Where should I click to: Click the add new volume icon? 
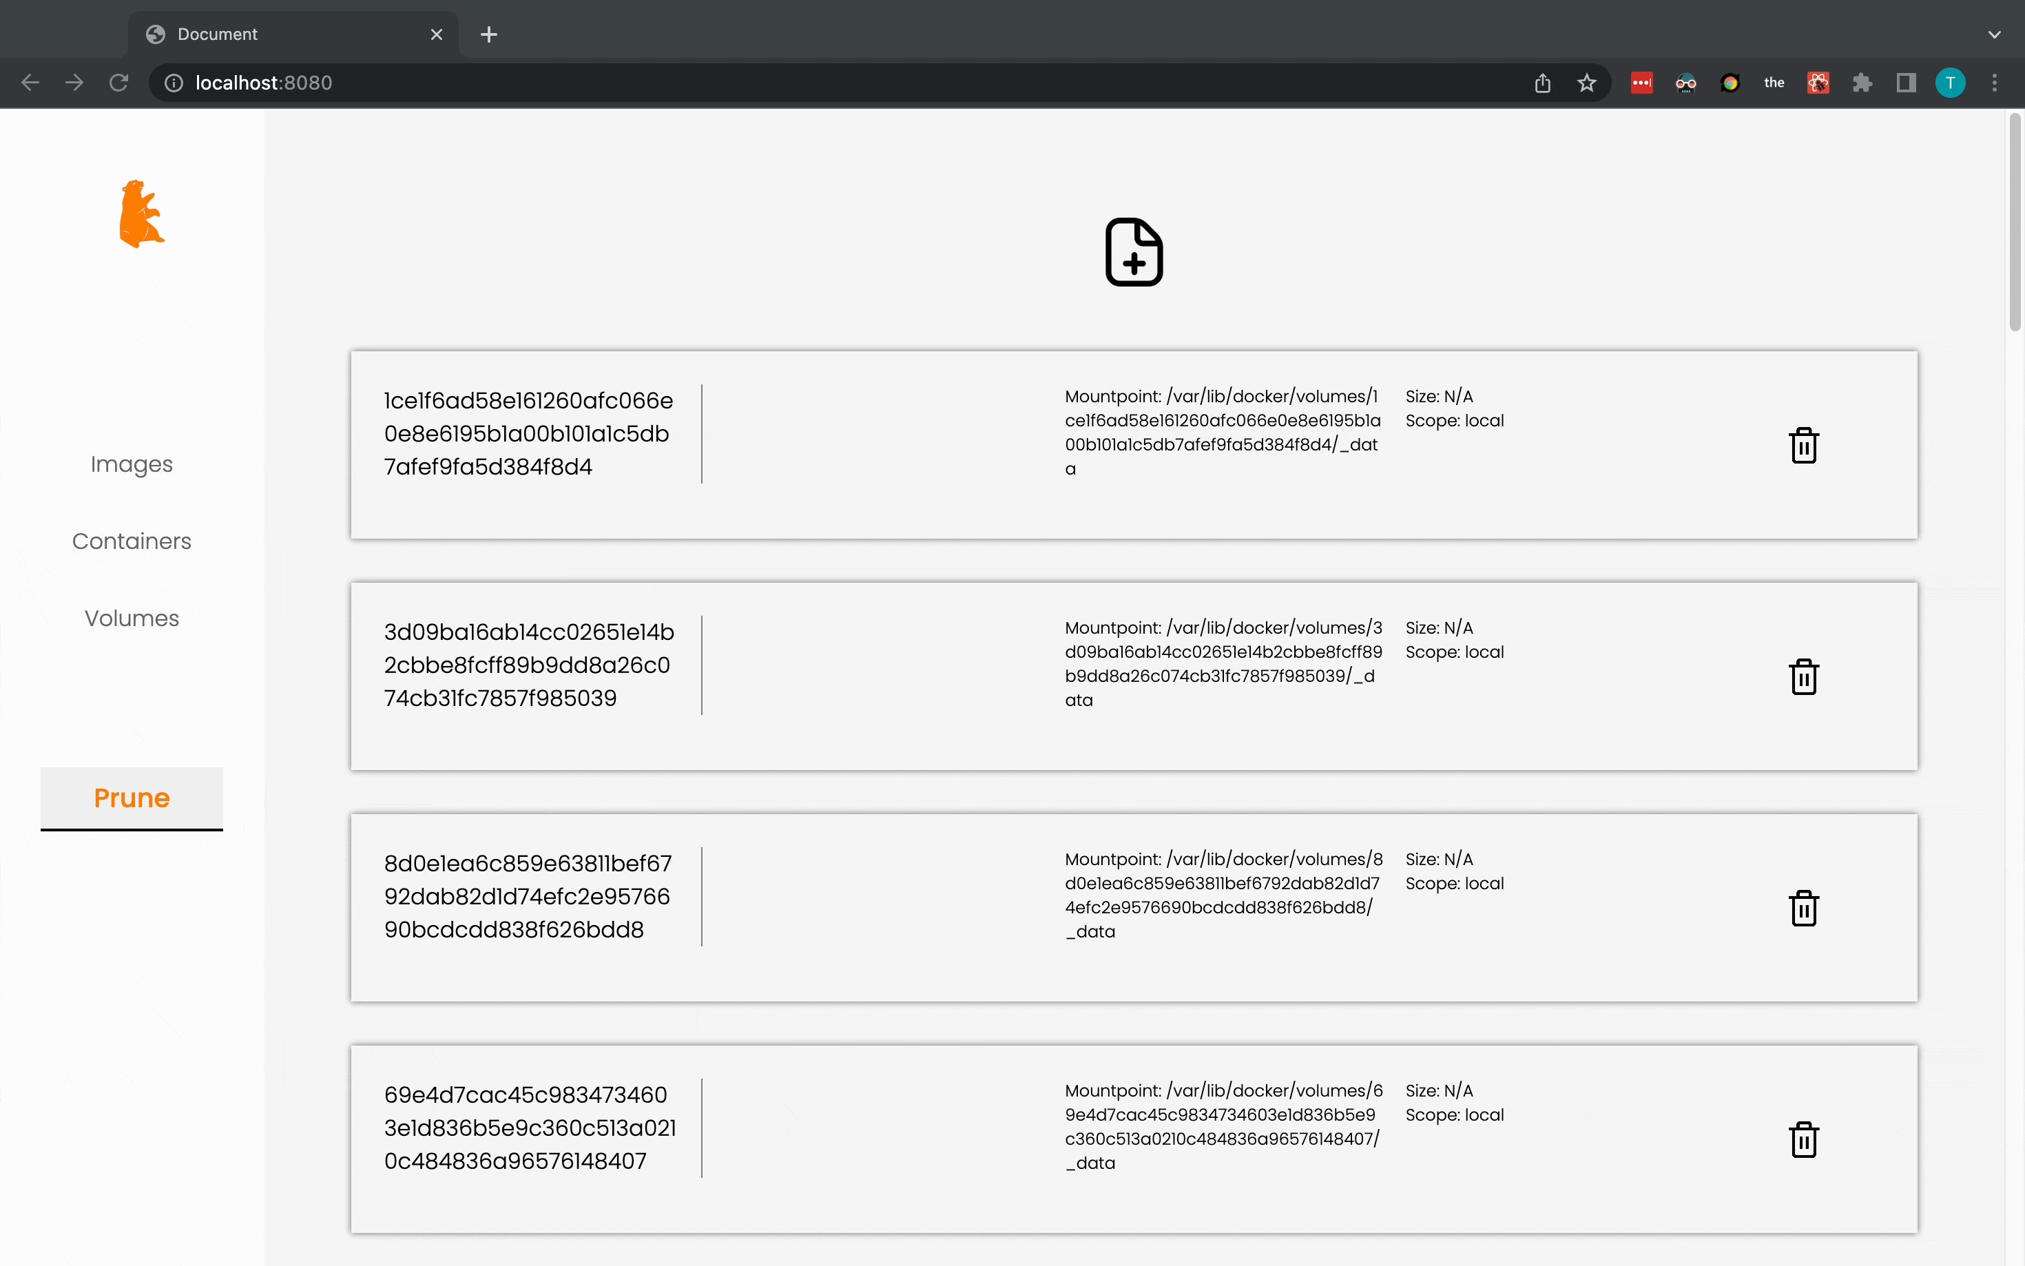coord(1134,252)
